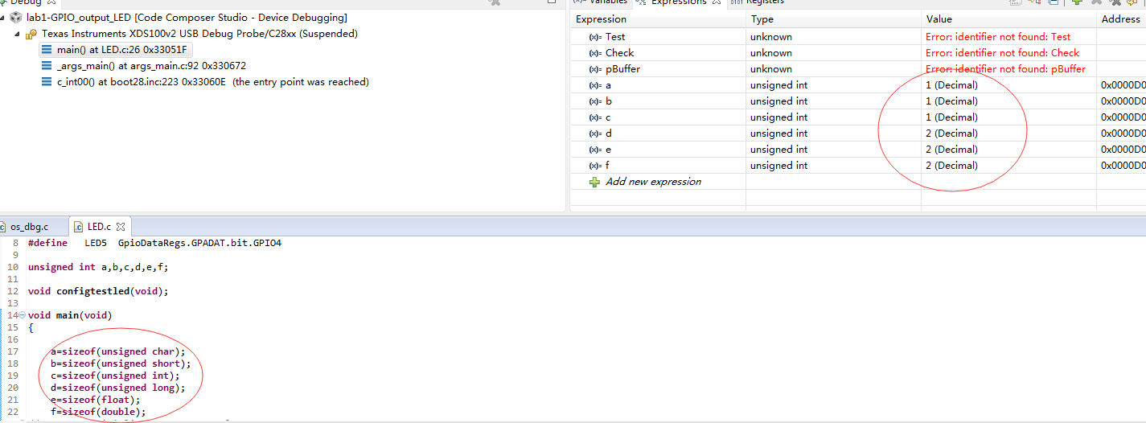Image resolution: width=1146 pixels, height=423 pixels.
Task: Place cursor on 'a=sizeof(unsigned char);' line
Action: pyautogui.click(x=117, y=351)
